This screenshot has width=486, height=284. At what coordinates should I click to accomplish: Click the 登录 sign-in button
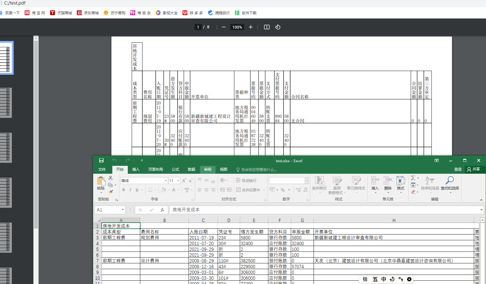pyautogui.click(x=458, y=169)
